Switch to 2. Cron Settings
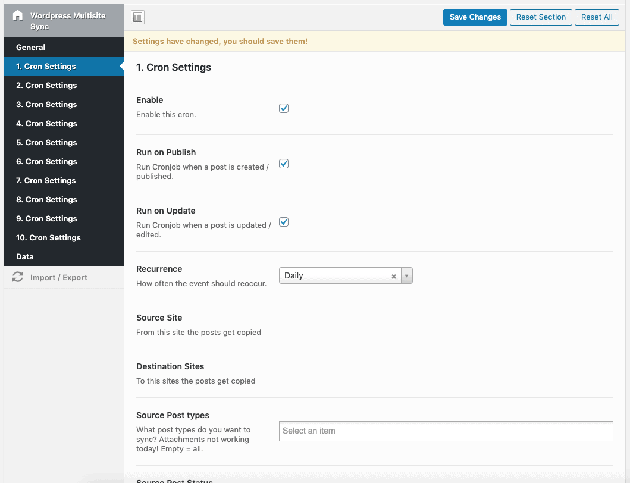This screenshot has height=483, width=630. click(46, 85)
